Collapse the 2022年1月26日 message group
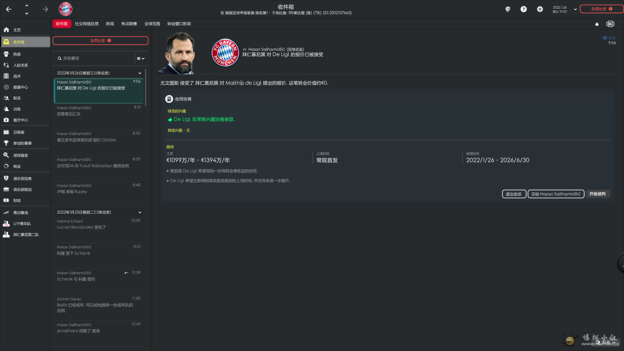Image resolution: width=624 pixels, height=351 pixels. 140,73
